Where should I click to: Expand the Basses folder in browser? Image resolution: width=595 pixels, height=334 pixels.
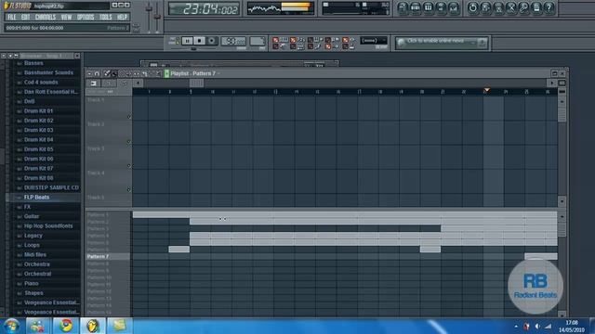pos(33,63)
